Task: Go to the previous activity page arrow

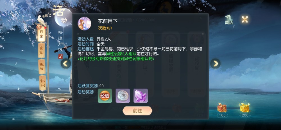Action: (65, 63)
